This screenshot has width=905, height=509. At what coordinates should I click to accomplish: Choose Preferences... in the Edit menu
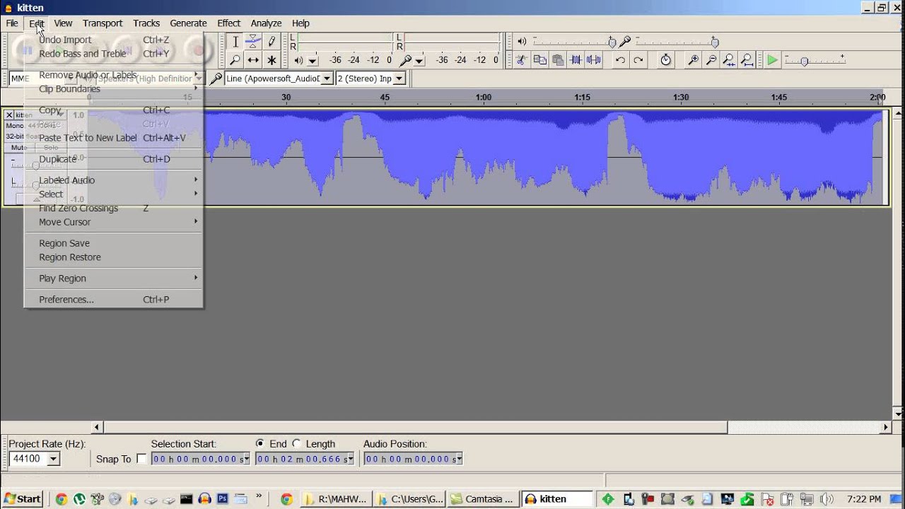pyautogui.click(x=113, y=300)
